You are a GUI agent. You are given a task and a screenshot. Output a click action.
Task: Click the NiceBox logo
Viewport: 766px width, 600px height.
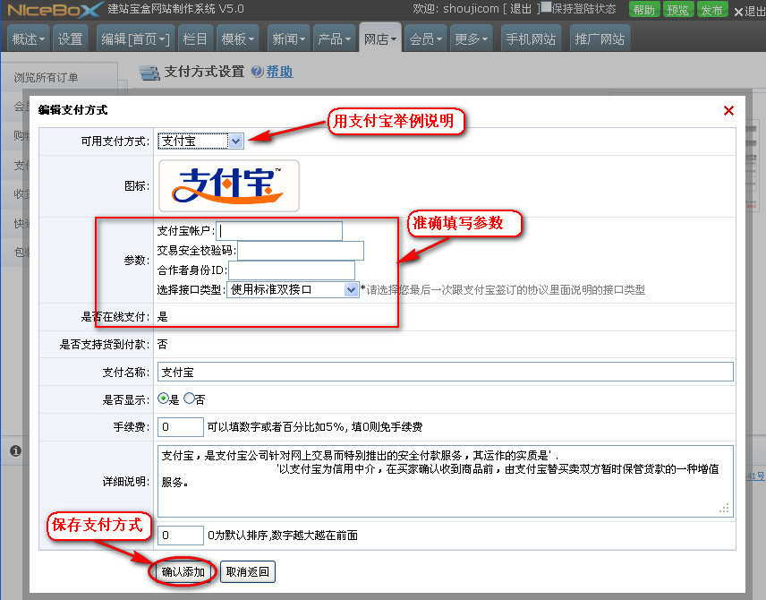55,9
